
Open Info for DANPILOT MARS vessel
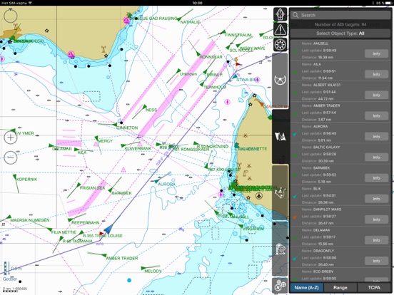point(376,219)
